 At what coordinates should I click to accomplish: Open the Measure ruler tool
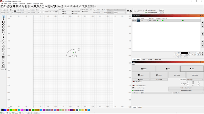click(x=3, y=40)
